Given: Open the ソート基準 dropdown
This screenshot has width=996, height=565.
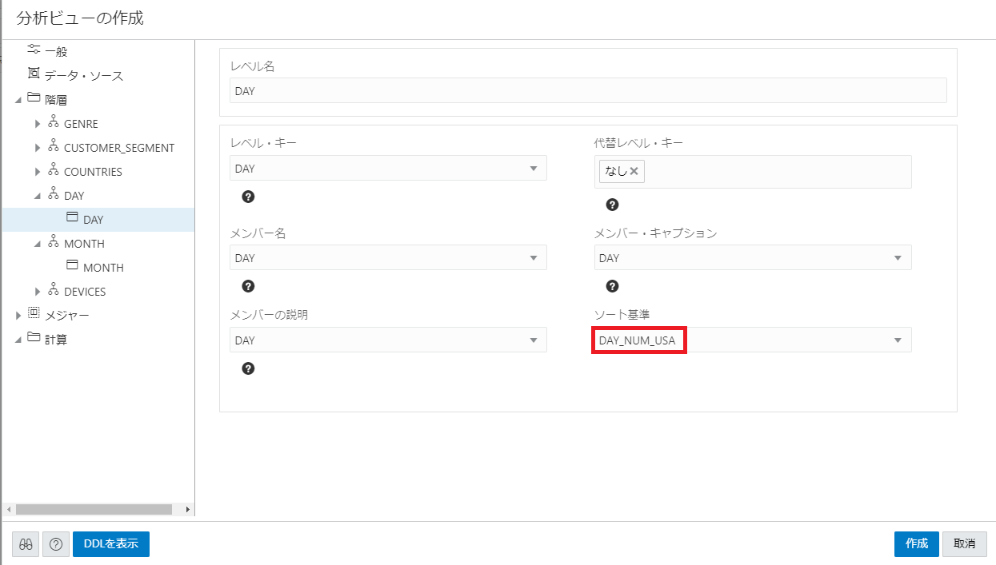Looking at the screenshot, I should click(x=898, y=340).
